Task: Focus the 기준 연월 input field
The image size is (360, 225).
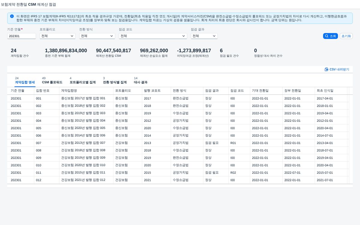Action: coord(22,36)
